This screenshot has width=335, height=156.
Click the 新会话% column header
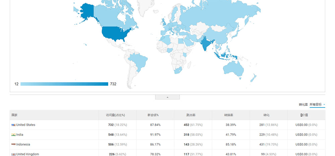point(153,115)
